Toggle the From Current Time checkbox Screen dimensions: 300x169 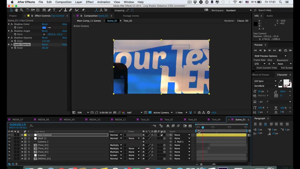click(255, 68)
